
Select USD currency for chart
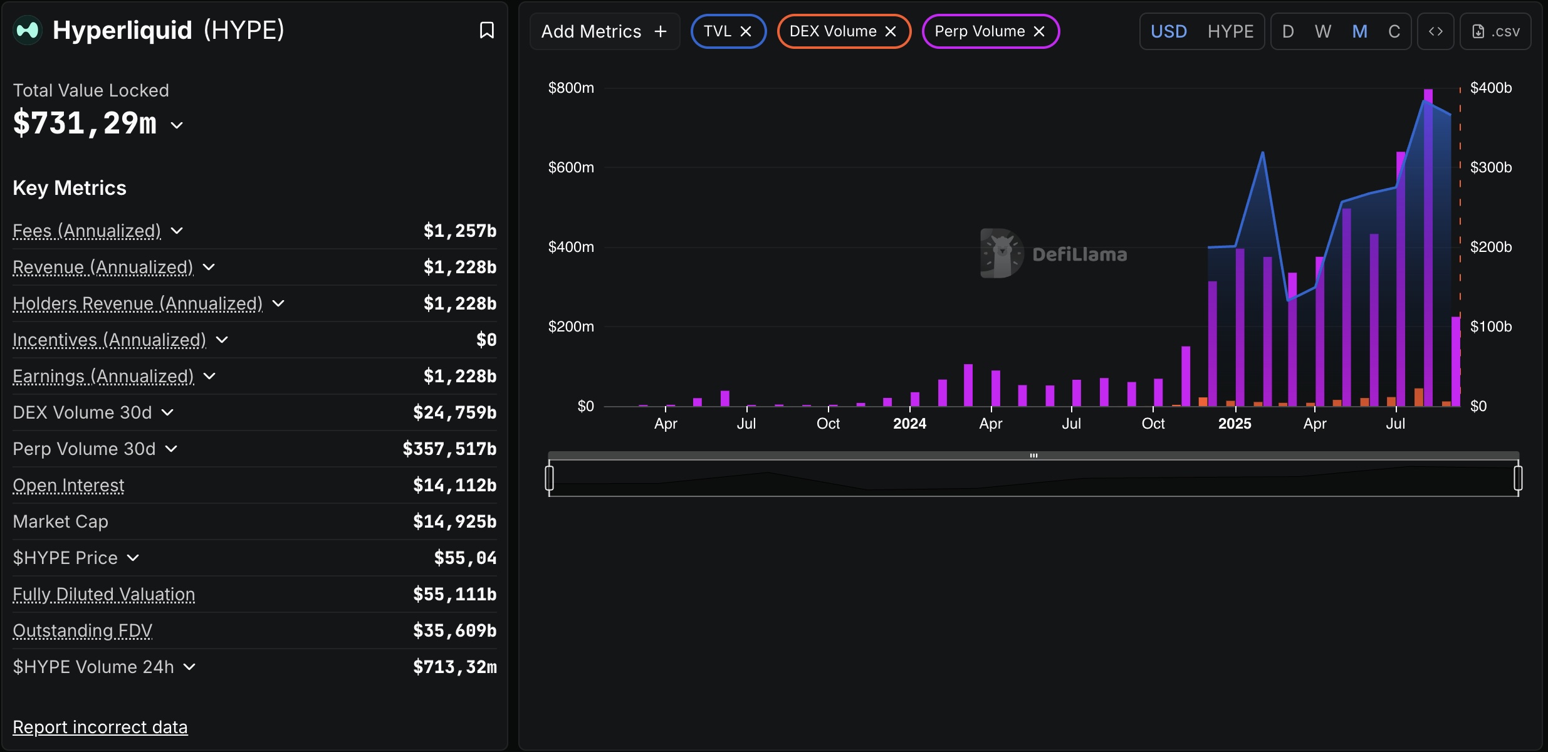(x=1169, y=31)
